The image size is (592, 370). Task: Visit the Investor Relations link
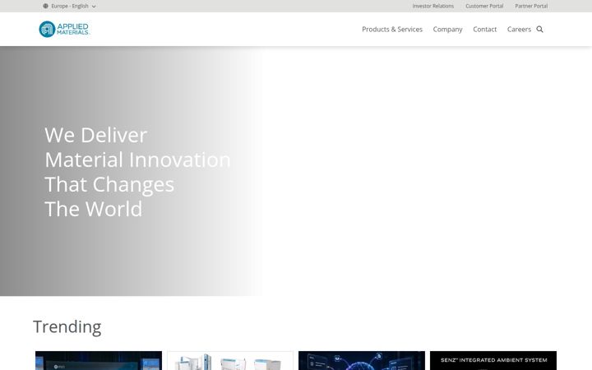tap(433, 6)
